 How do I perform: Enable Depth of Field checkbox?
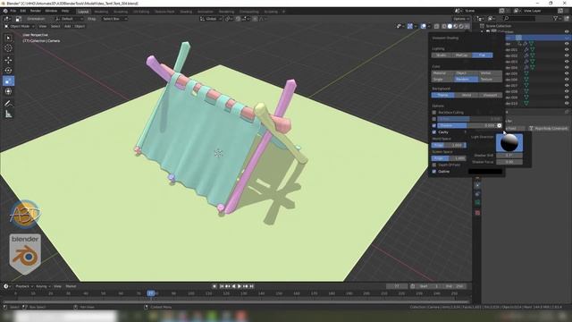coord(434,165)
